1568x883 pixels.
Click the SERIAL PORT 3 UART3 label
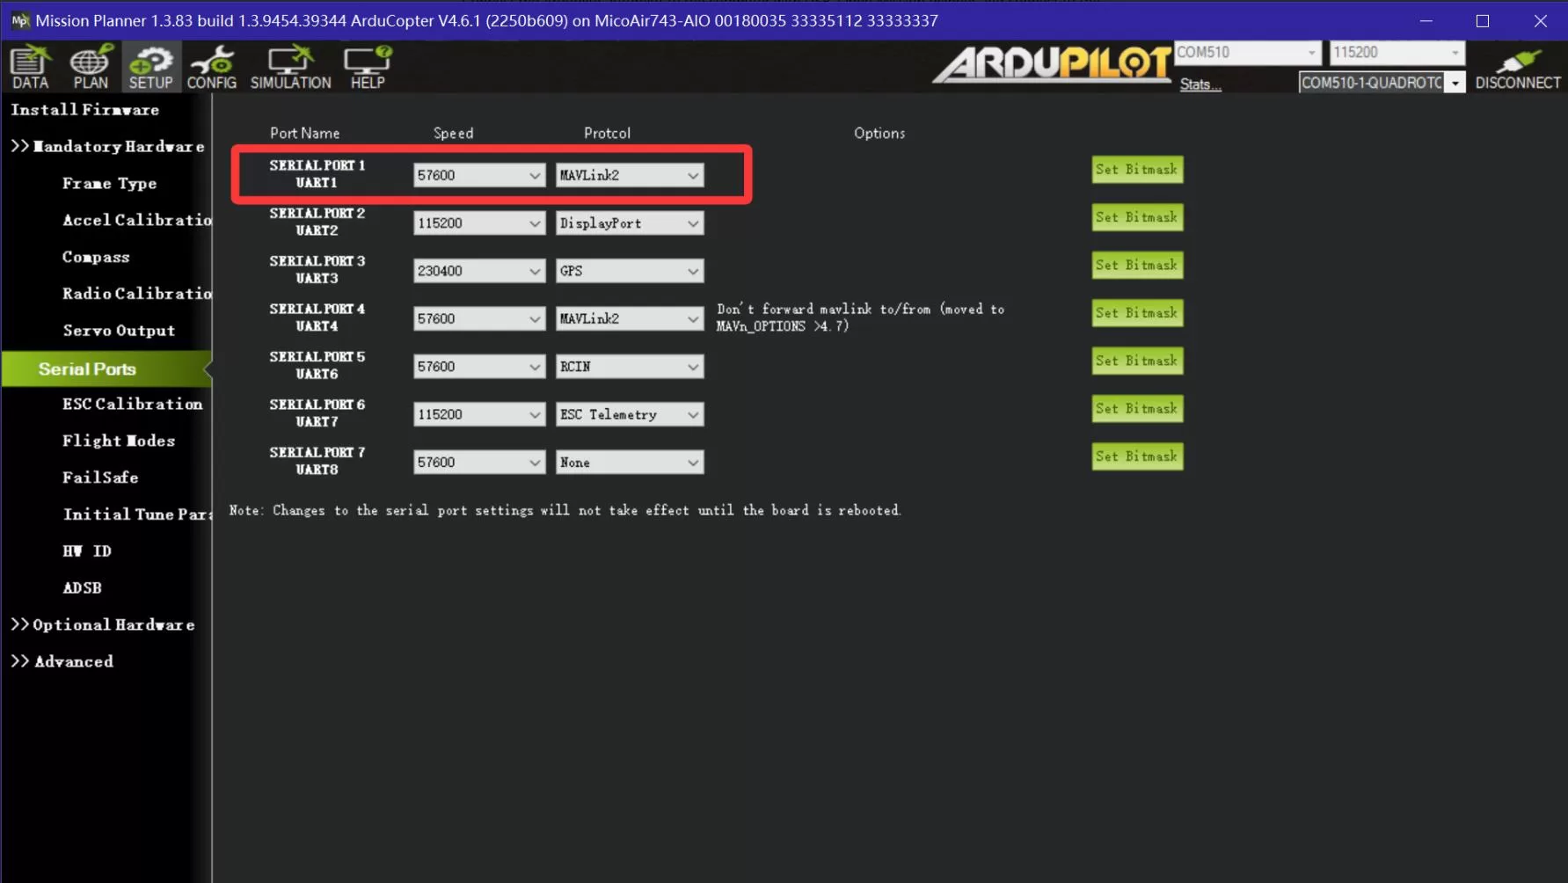click(x=317, y=270)
